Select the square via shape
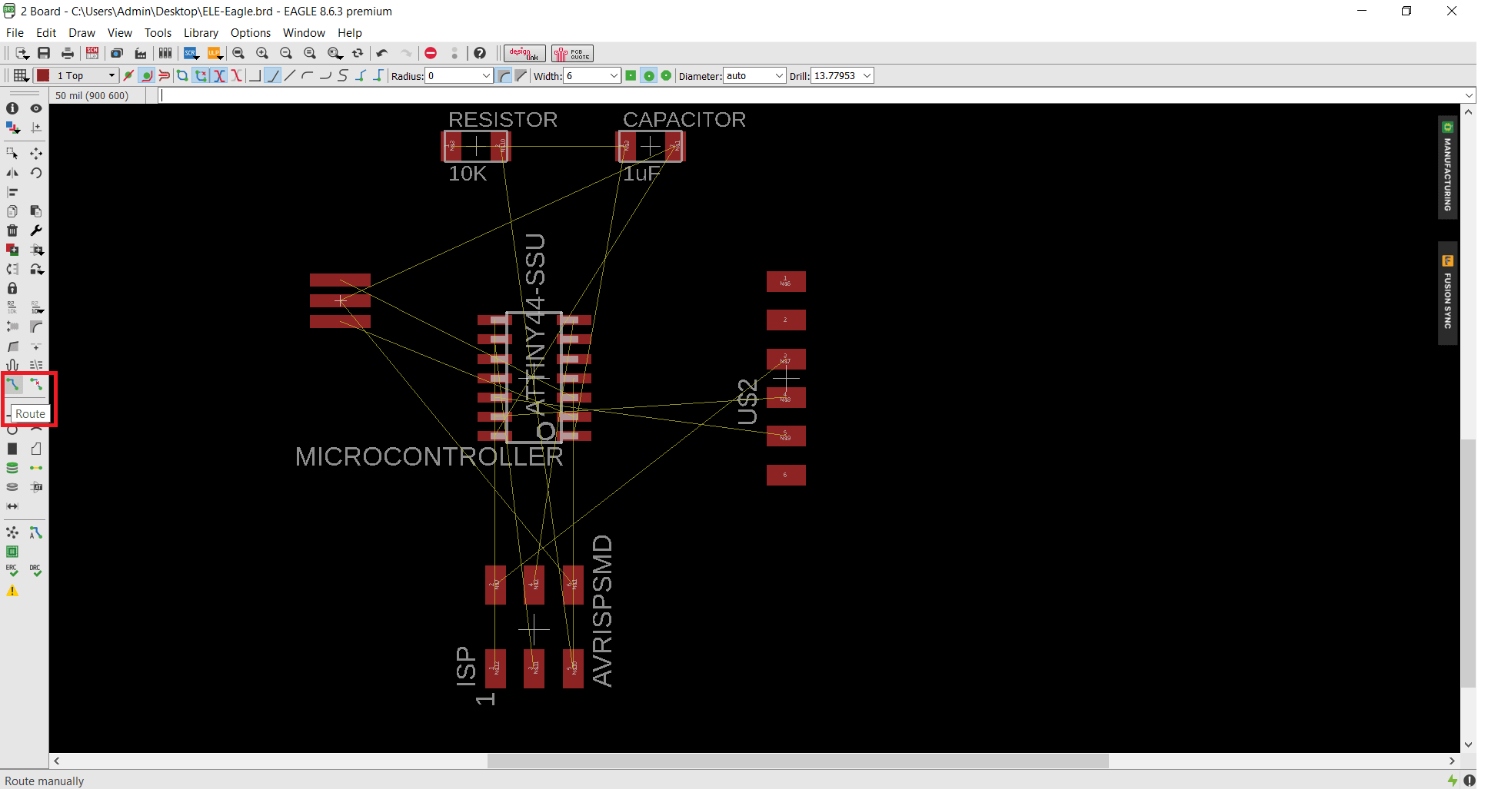Screen dimensions: 1488x789 [x=631, y=75]
